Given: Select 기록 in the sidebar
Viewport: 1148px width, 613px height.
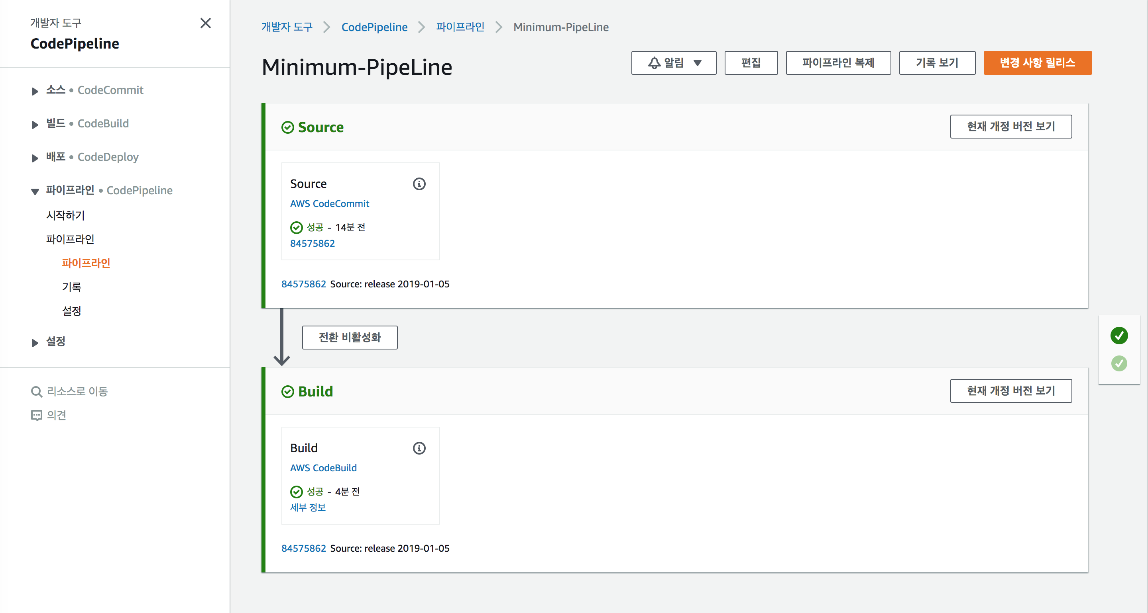Looking at the screenshot, I should (x=71, y=287).
